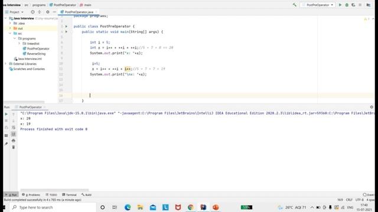
Task: Clear console with the trash icon
Action: click(x=14, y=147)
